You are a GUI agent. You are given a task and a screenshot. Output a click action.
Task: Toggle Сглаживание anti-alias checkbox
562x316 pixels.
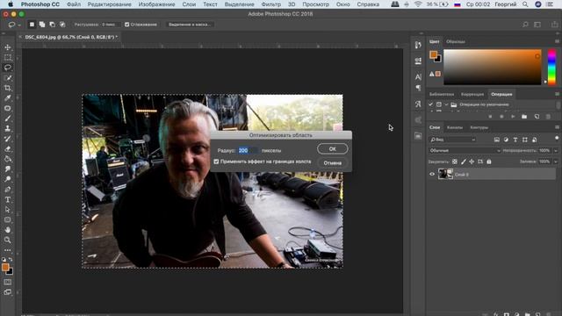pos(126,25)
